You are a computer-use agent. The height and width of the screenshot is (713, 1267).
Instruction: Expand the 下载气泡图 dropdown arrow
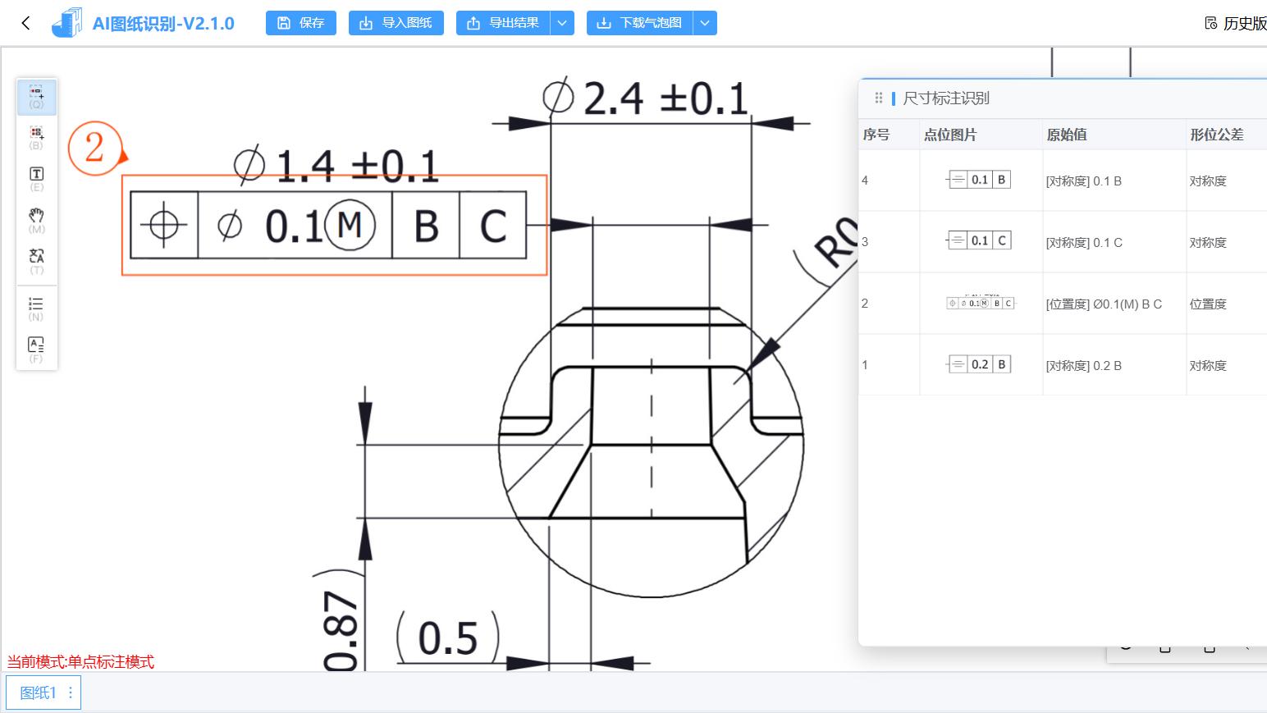tap(705, 23)
